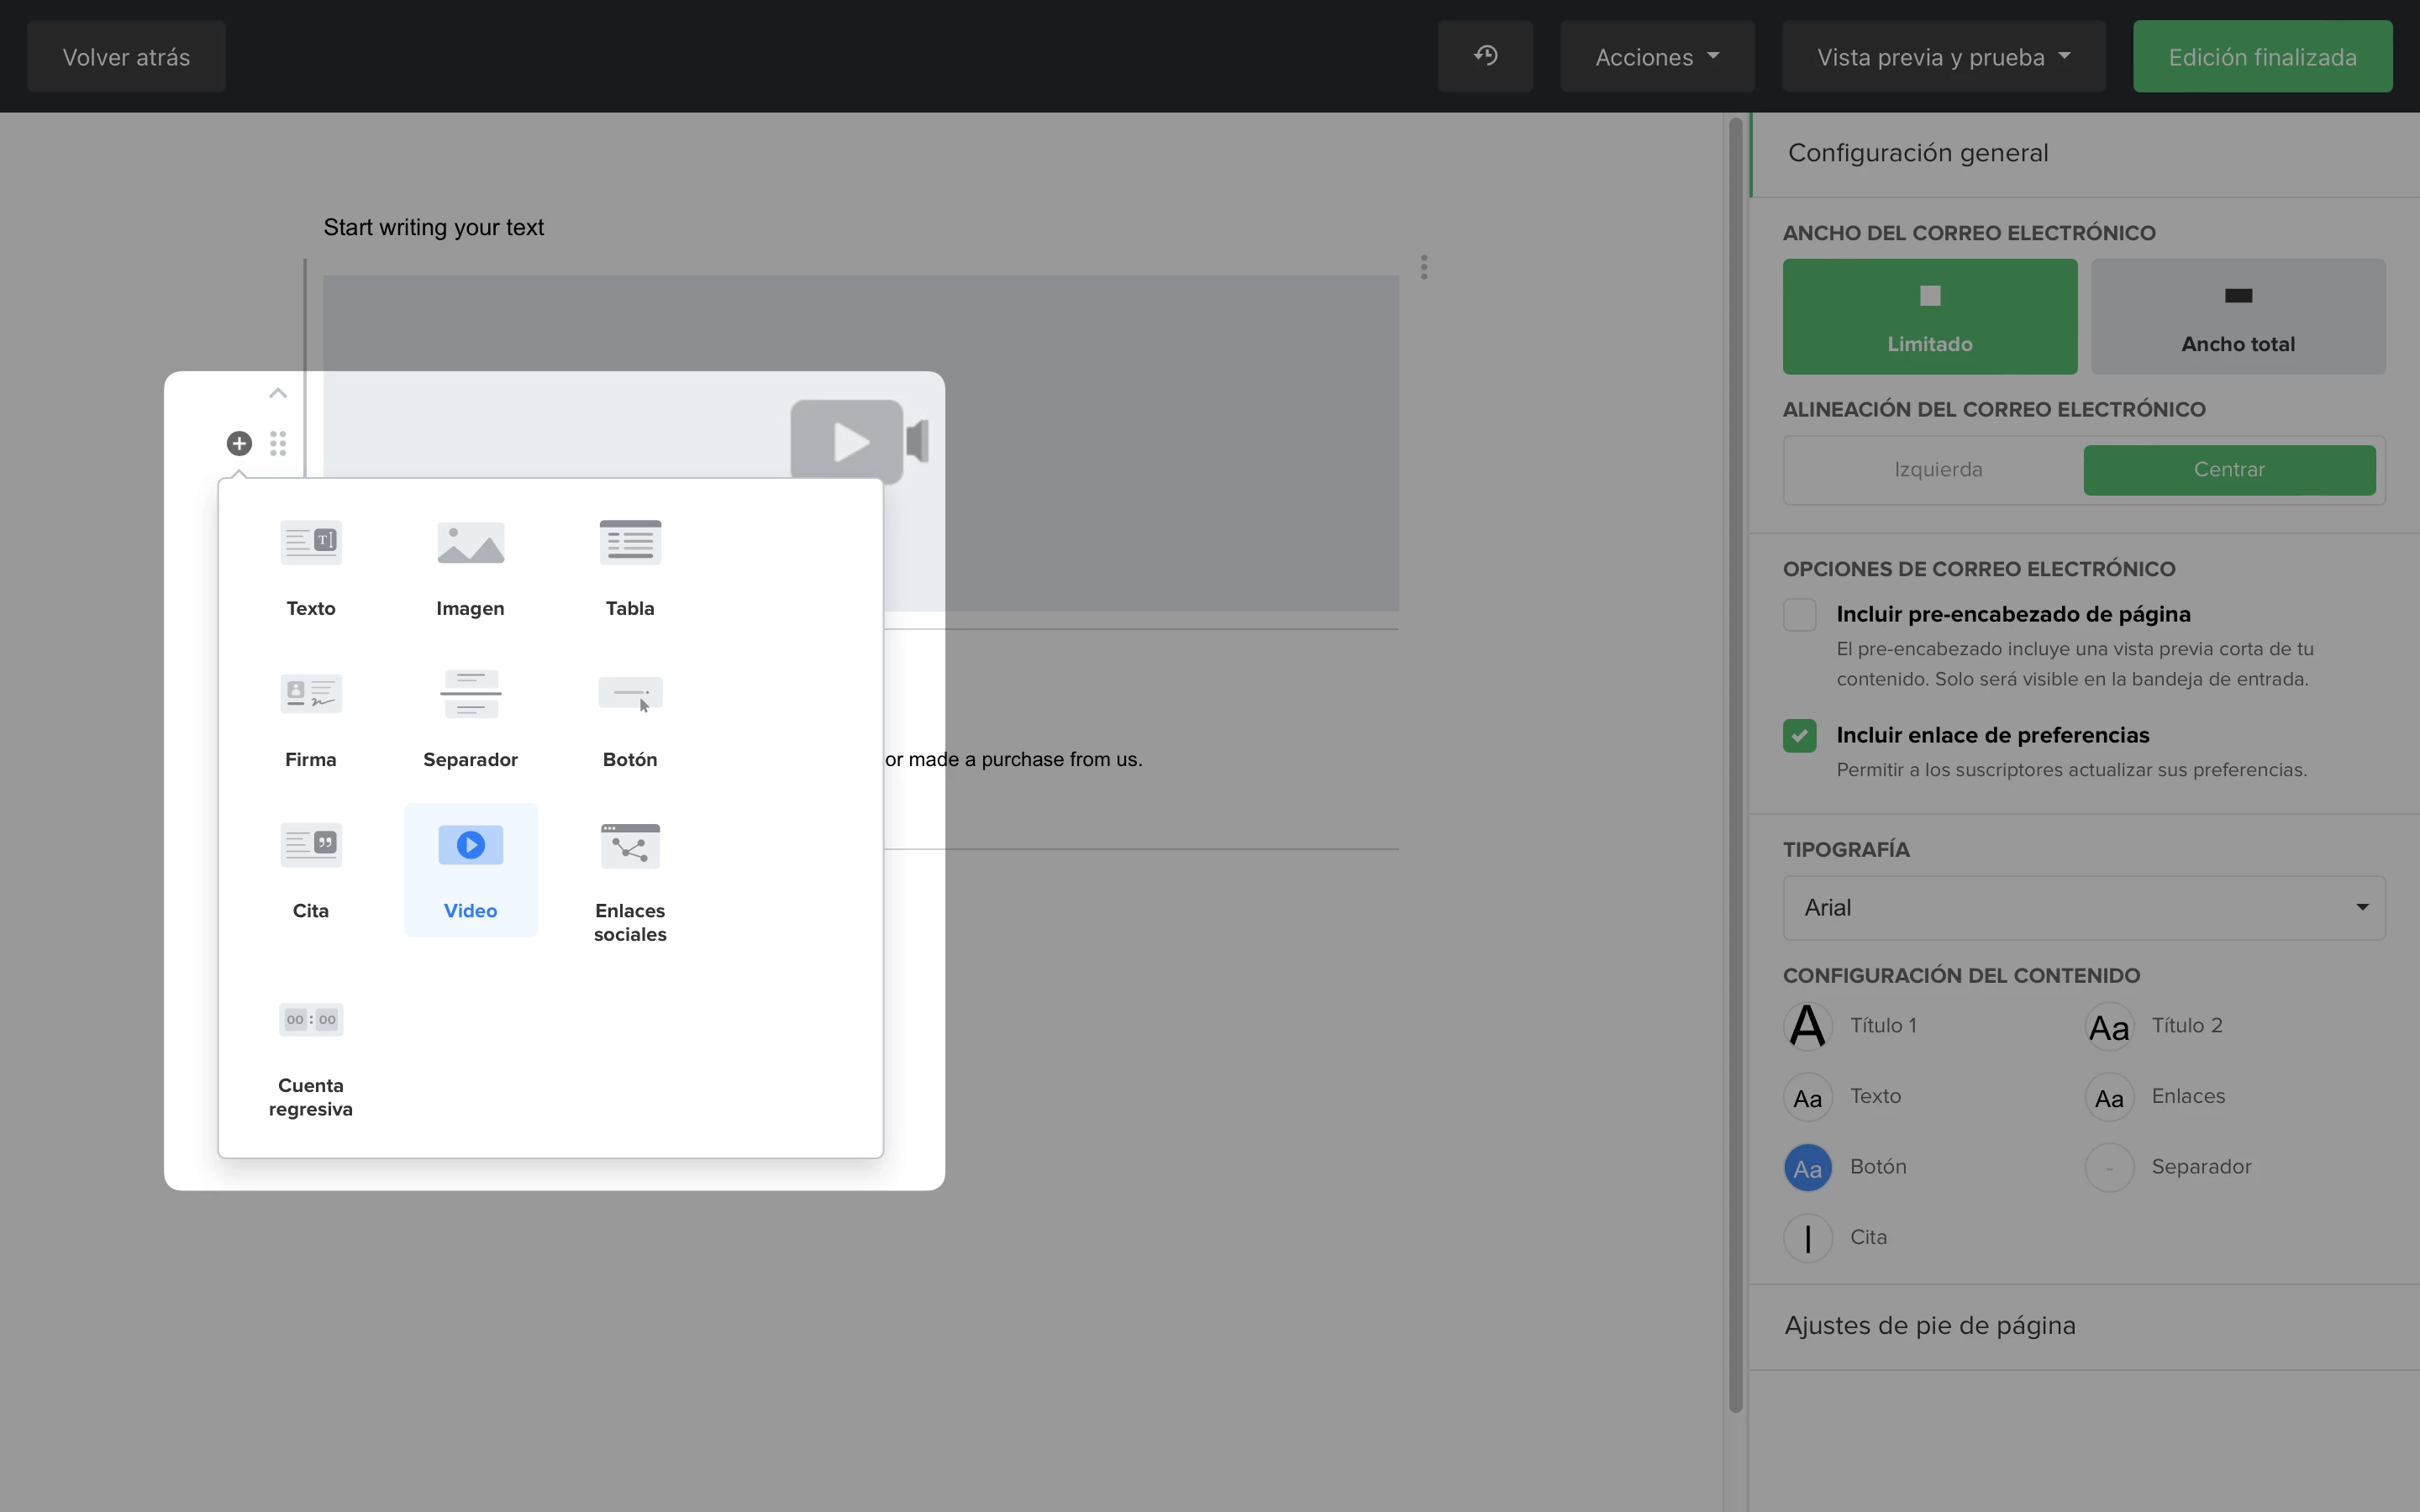This screenshot has width=2420, height=1512.
Task: Choose the Video block option
Action: tap(470, 869)
